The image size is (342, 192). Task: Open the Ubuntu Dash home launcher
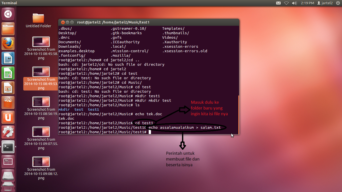point(8,14)
